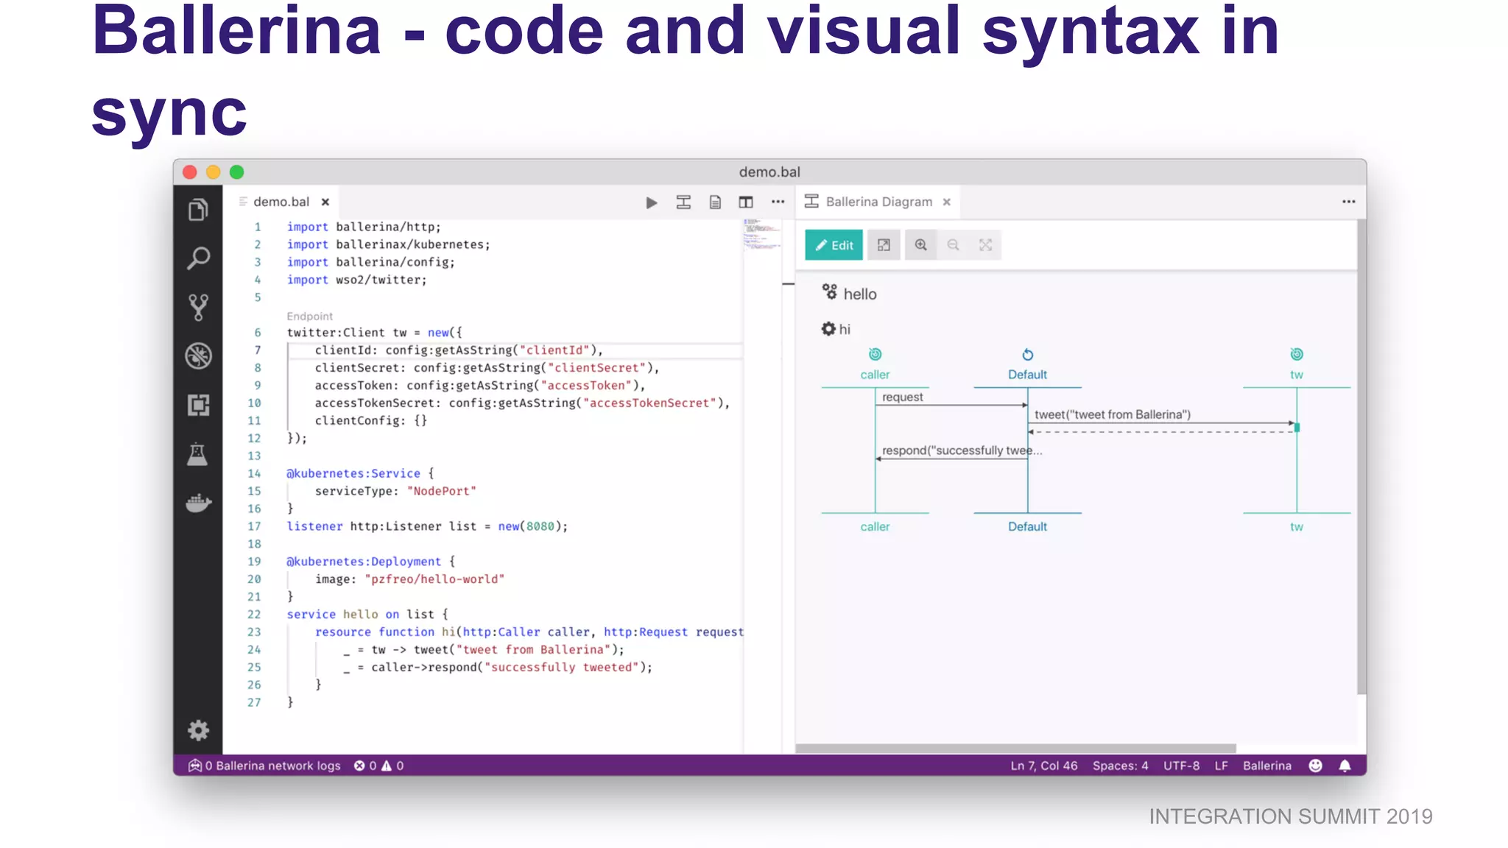Run demo.bal with the play icon
This screenshot has width=1508, height=848.
point(651,202)
